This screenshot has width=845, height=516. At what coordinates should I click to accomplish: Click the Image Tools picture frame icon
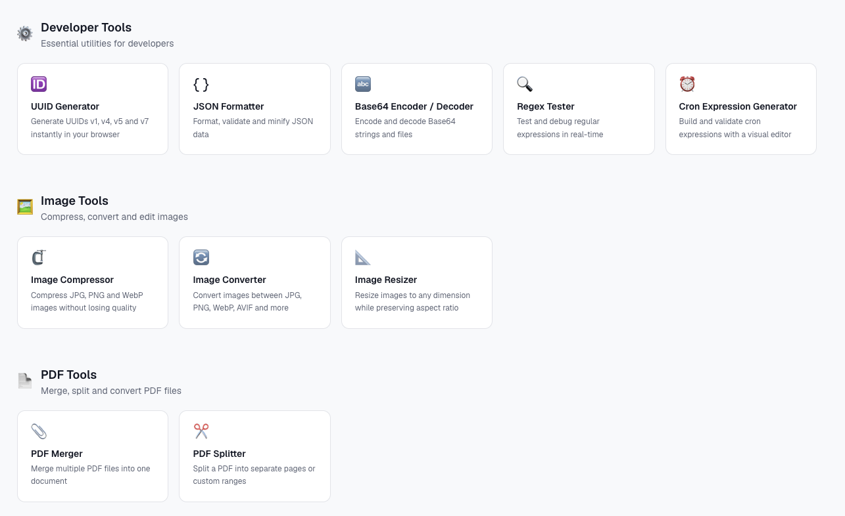pos(25,207)
